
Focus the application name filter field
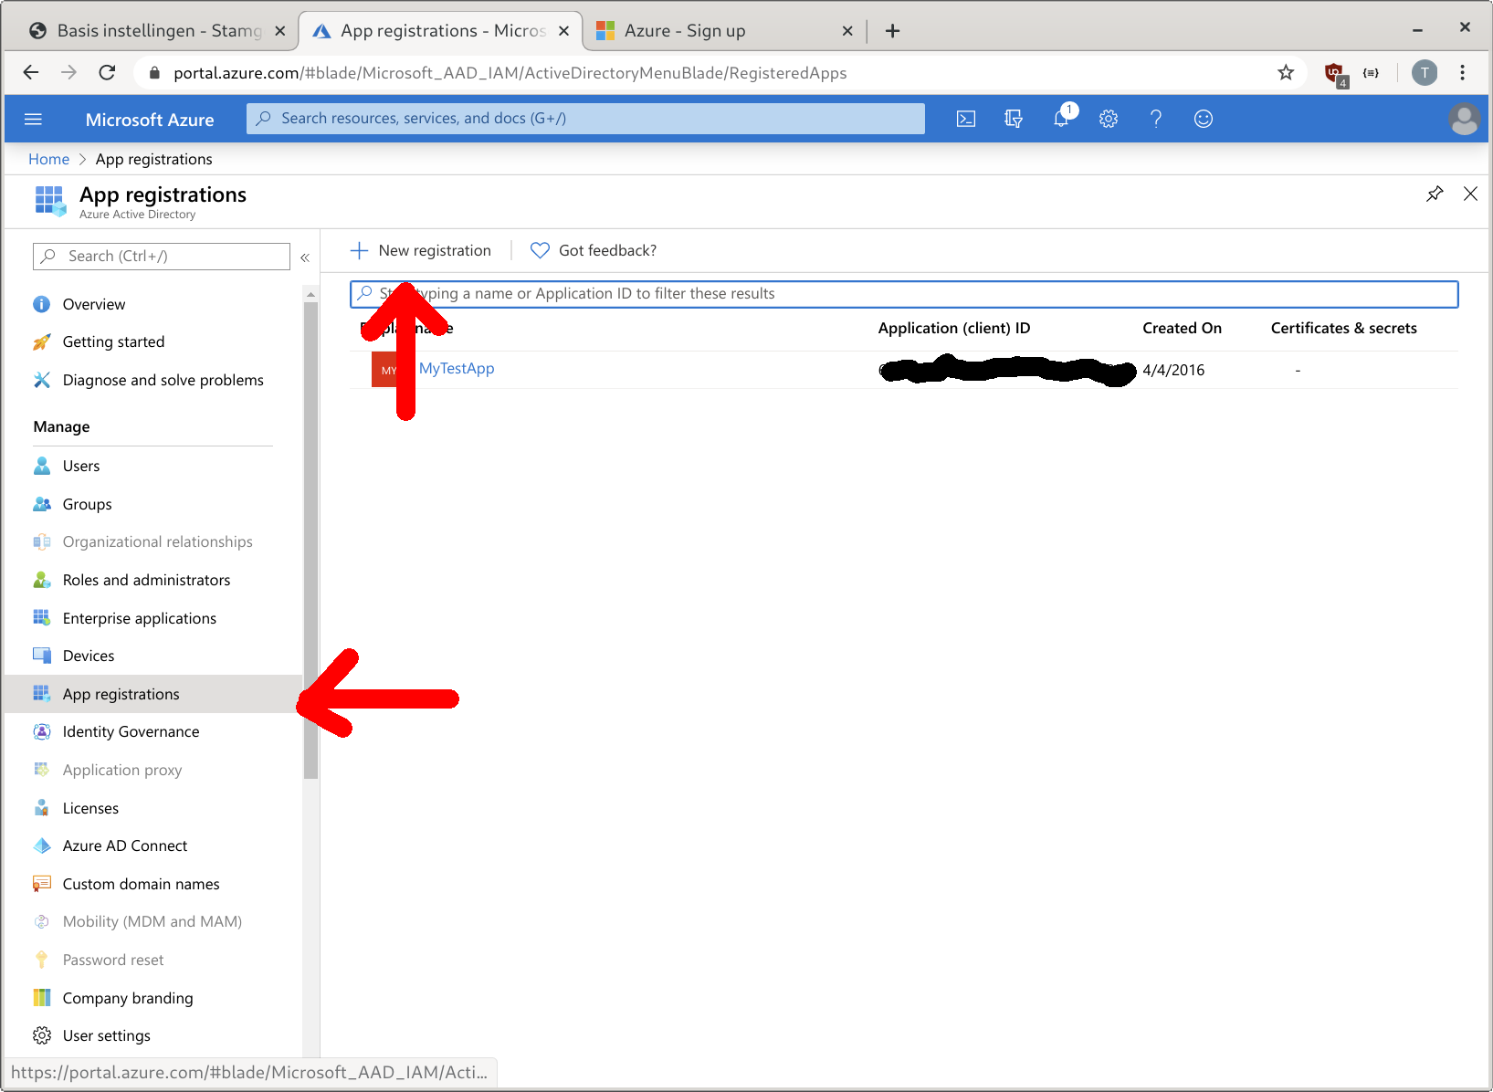tap(904, 294)
